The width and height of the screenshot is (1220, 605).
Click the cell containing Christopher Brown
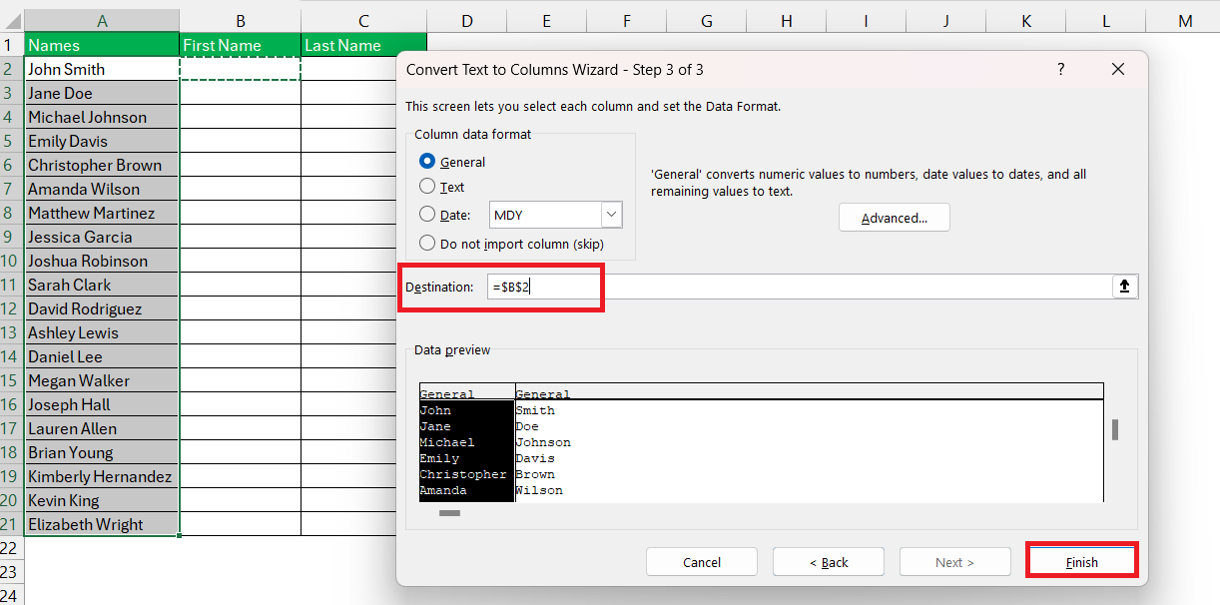(x=102, y=165)
